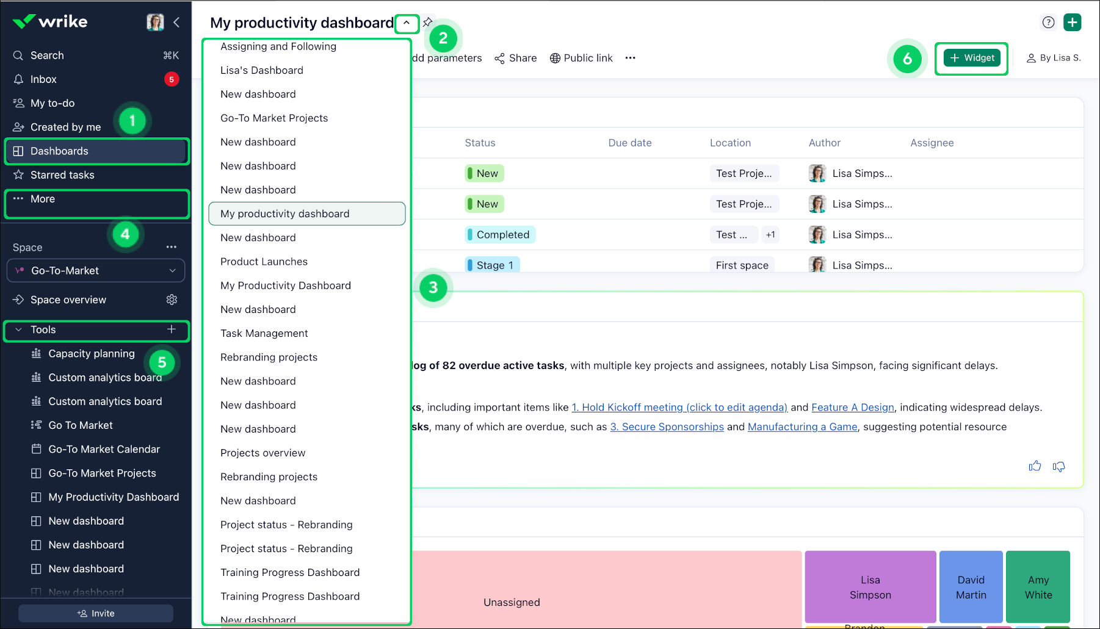Click plus icon next to Tools

click(172, 329)
